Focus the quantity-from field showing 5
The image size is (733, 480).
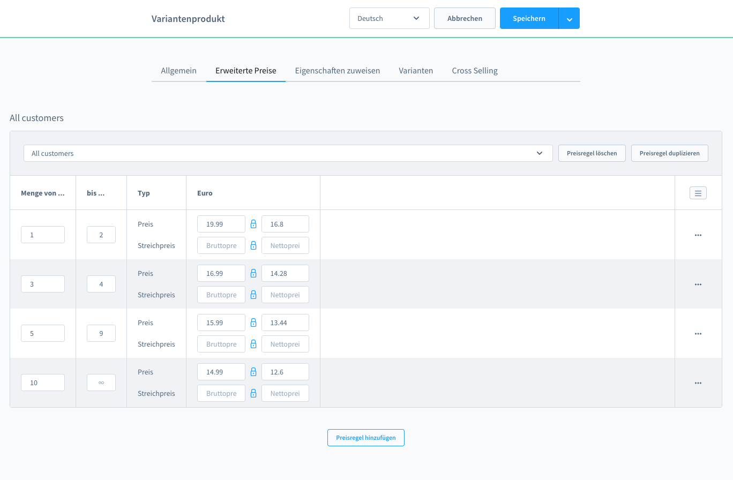click(x=43, y=333)
